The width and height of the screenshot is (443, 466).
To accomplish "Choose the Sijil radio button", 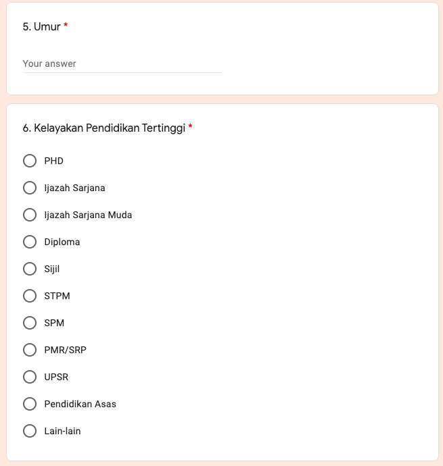I will [x=30, y=269].
